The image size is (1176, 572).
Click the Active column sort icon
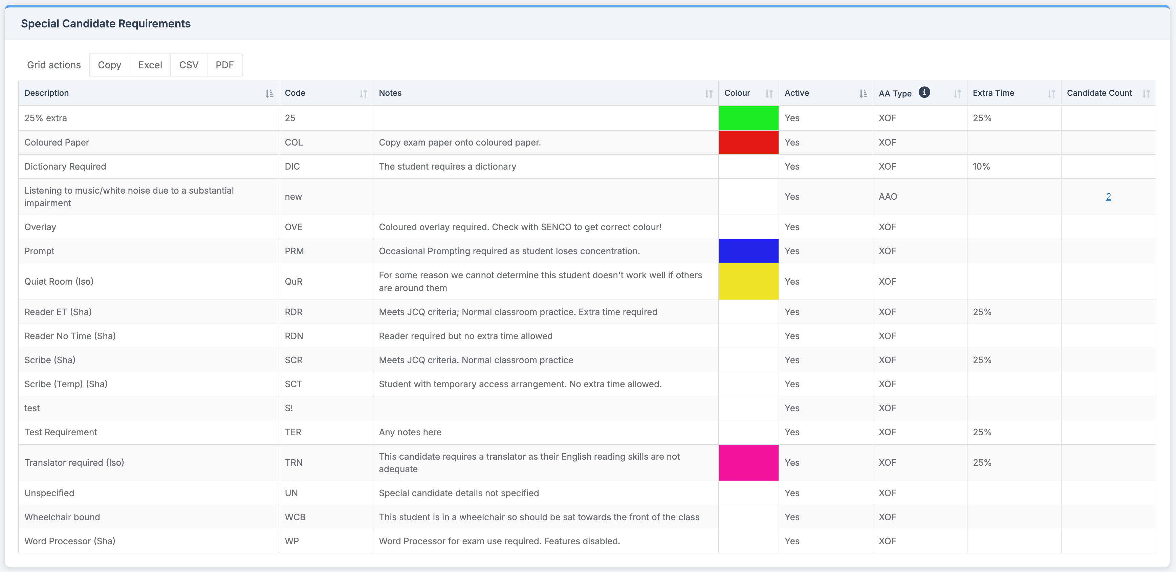pyautogui.click(x=863, y=93)
